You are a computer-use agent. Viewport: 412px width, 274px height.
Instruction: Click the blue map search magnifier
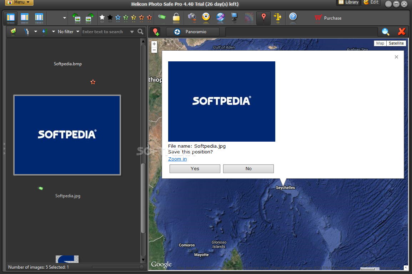(x=386, y=32)
